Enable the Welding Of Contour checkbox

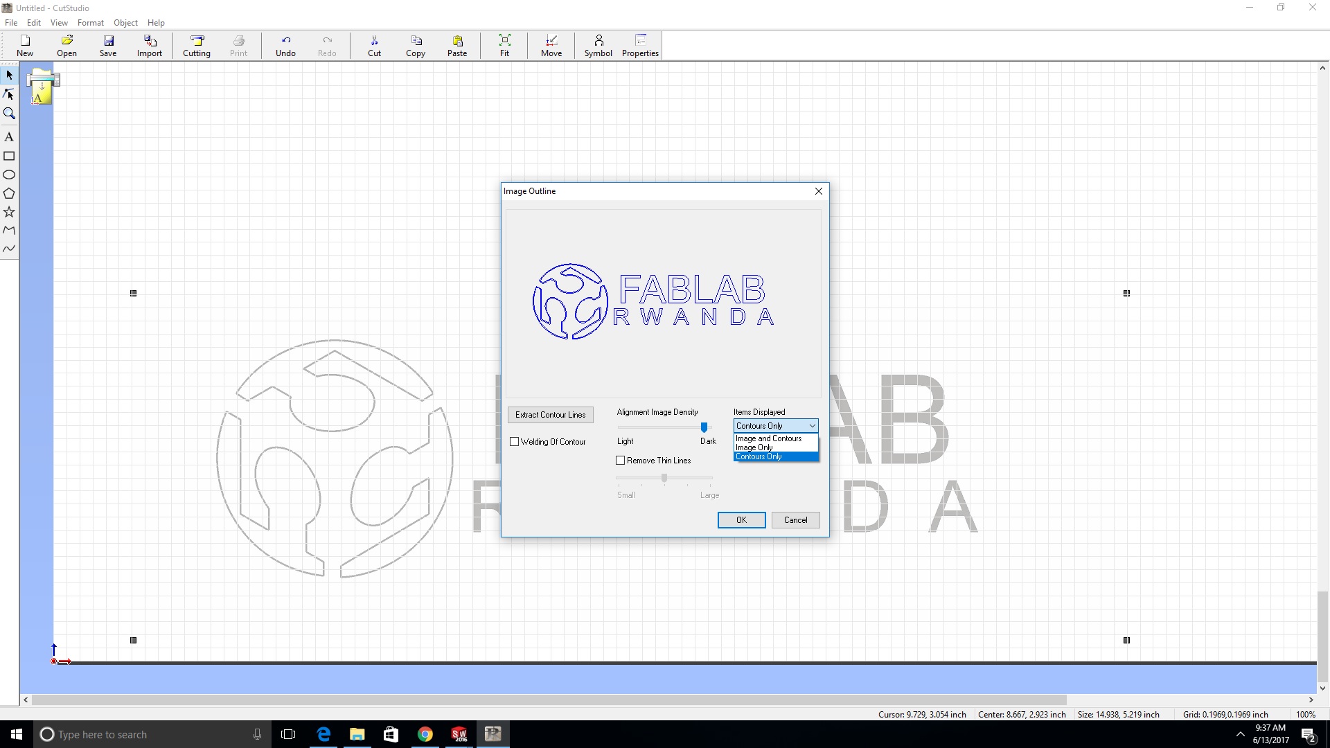pyautogui.click(x=514, y=442)
